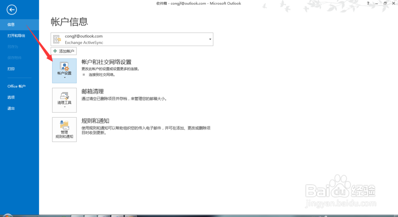The width and height of the screenshot is (398, 217).
Task: Open the help question mark icon
Action: tap(368, 3)
